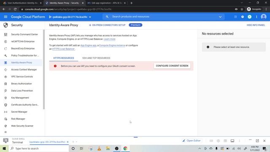Click in Search products and resources field
Viewport: 270px width, 152px height.
164,17
